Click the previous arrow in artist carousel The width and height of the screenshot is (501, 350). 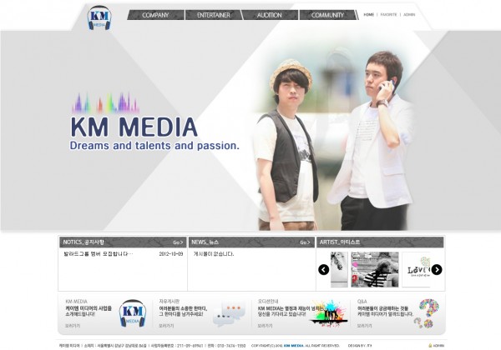click(x=323, y=269)
